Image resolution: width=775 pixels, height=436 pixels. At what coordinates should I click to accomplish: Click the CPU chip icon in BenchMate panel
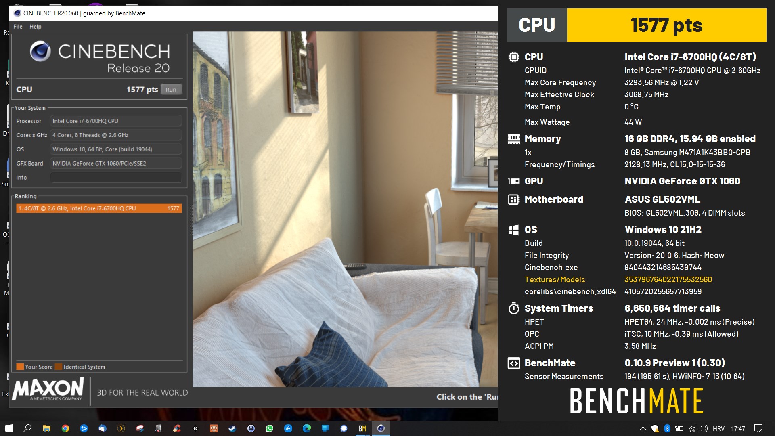pos(513,57)
